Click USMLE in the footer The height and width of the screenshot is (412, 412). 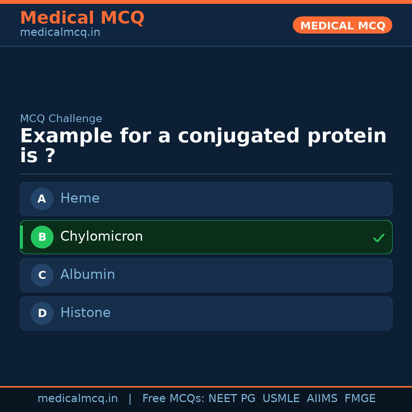(x=281, y=399)
